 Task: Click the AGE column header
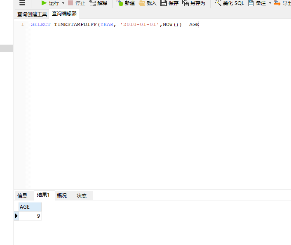tap(30, 207)
